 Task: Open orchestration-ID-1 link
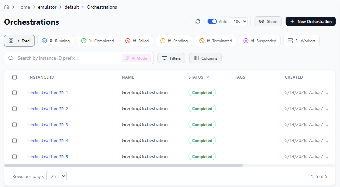point(48,93)
